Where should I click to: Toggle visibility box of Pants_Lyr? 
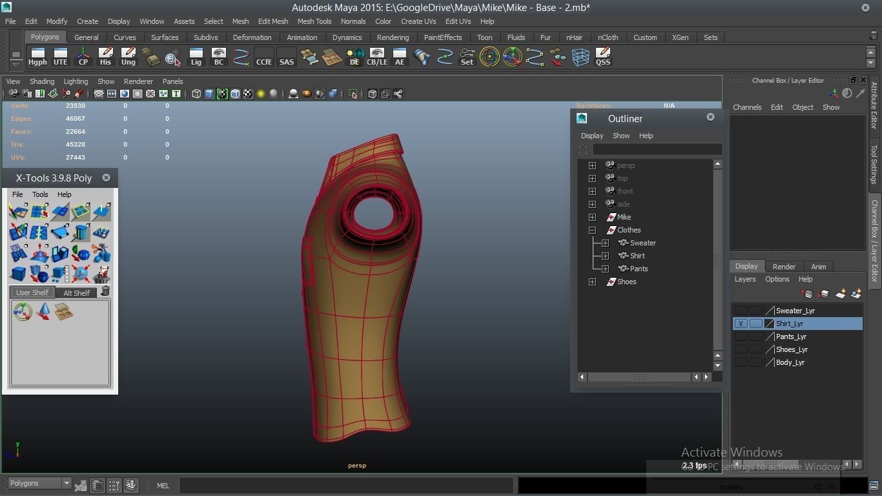[x=741, y=336]
